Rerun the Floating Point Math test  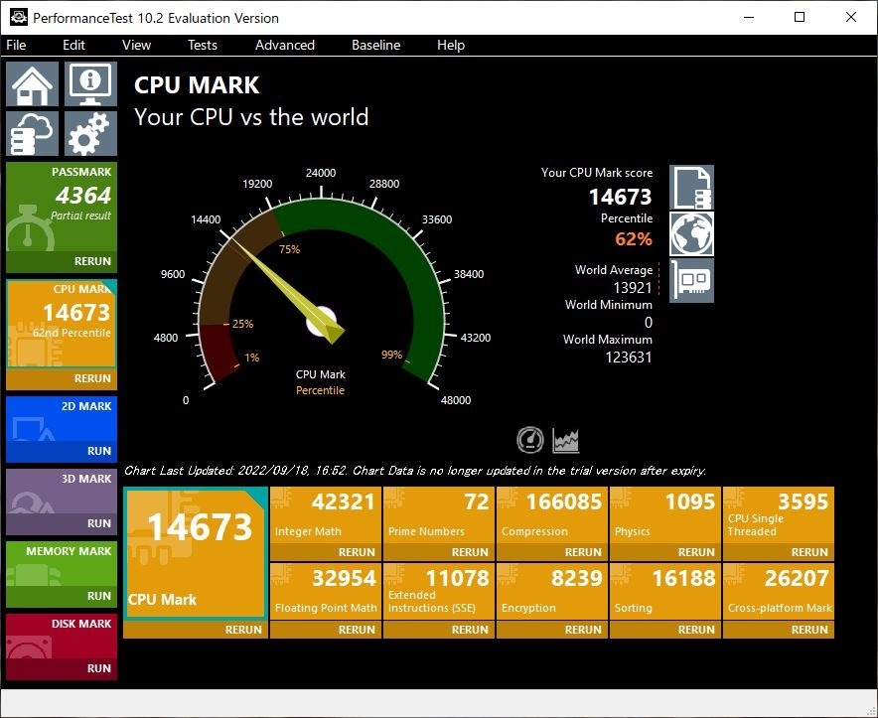click(326, 630)
